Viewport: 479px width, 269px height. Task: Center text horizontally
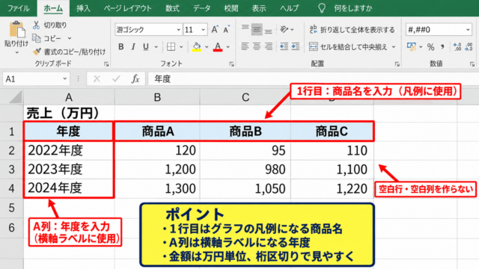coord(257,46)
